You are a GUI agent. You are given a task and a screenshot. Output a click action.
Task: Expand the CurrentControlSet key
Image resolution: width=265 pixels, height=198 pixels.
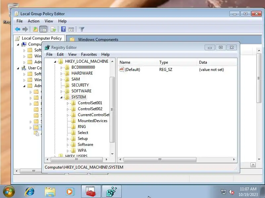[68, 115]
